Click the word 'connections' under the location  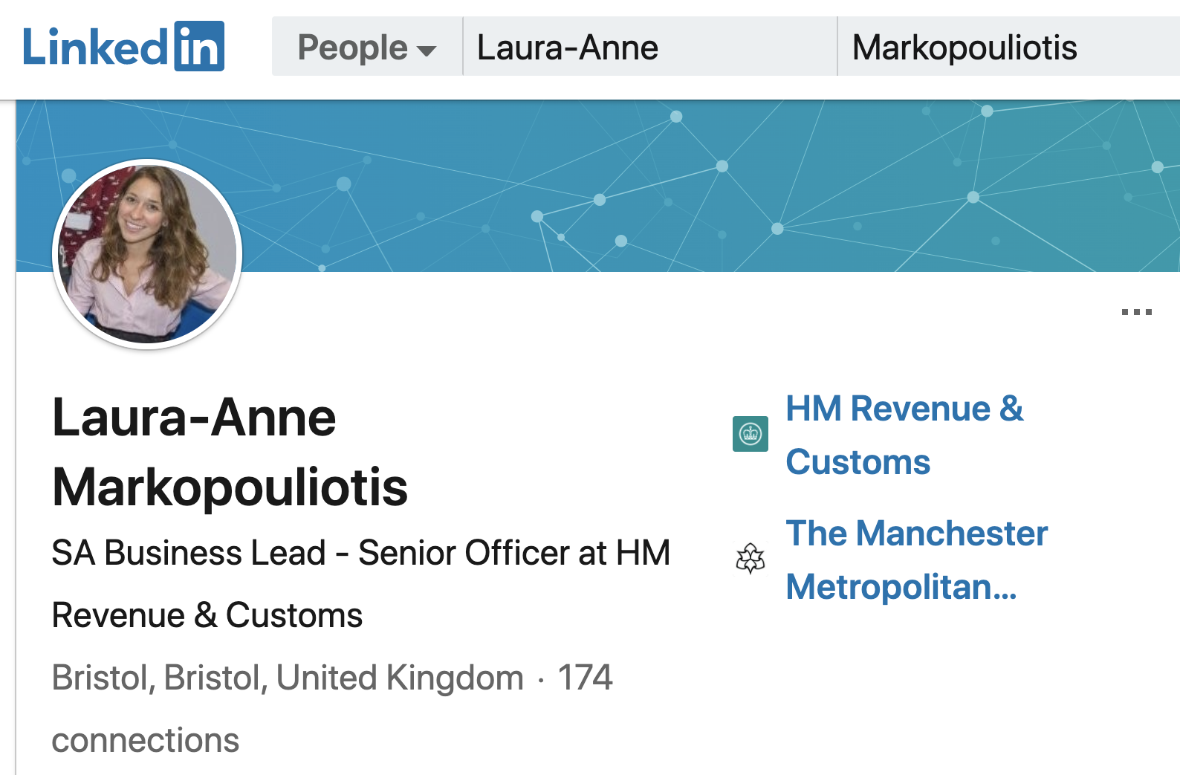pos(146,740)
